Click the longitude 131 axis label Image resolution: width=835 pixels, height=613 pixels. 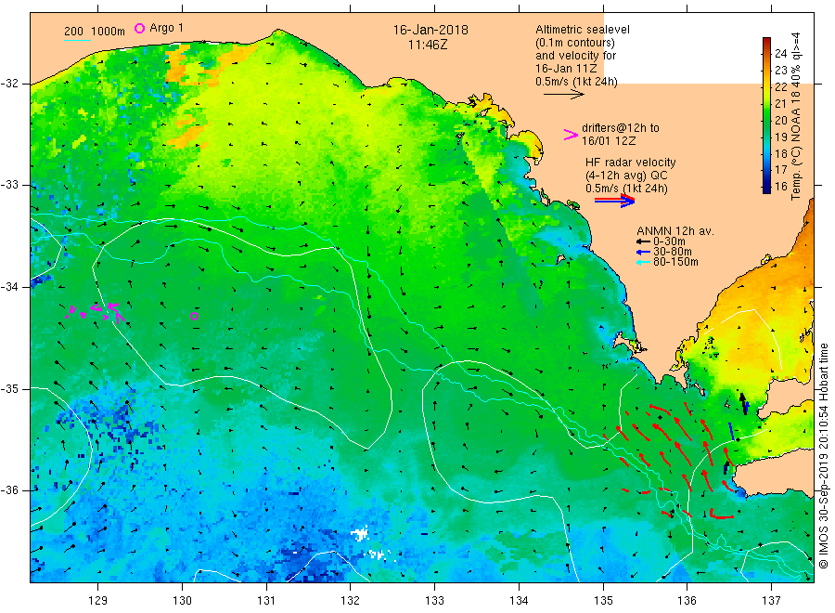point(266,601)
